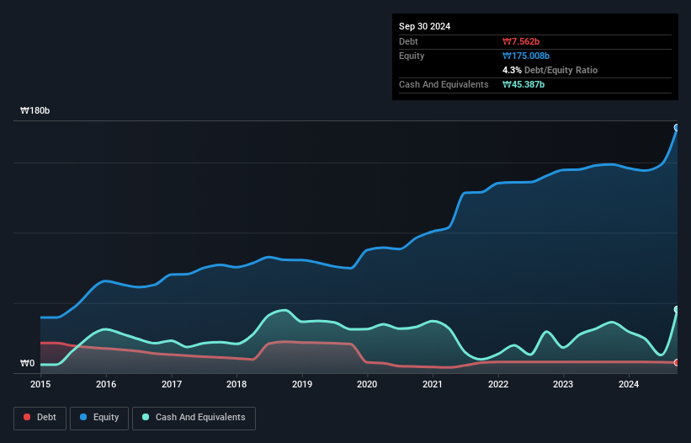
Task: Click the 2024 x-axis label
Action: pos(629,384)
